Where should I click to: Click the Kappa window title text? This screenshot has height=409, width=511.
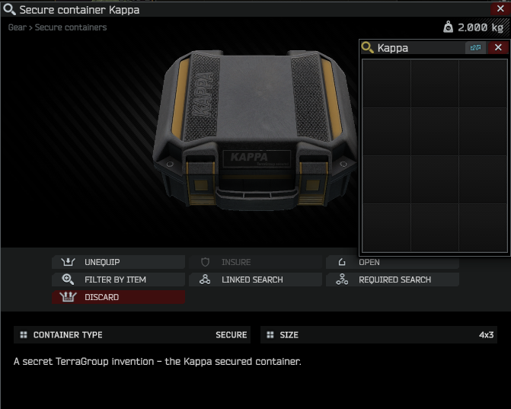point(393,48)
